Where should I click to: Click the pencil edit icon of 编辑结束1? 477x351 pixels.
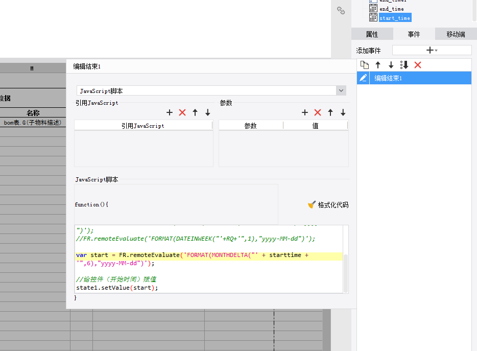click(x=363, y=78)
